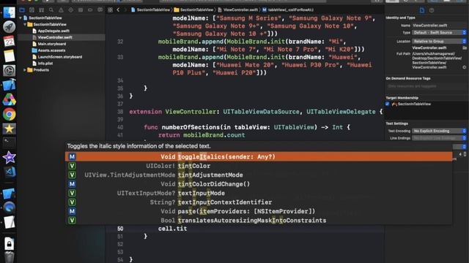Expand the Products folder
Screen dimensions: 469x263
click(x=25, y=70)
